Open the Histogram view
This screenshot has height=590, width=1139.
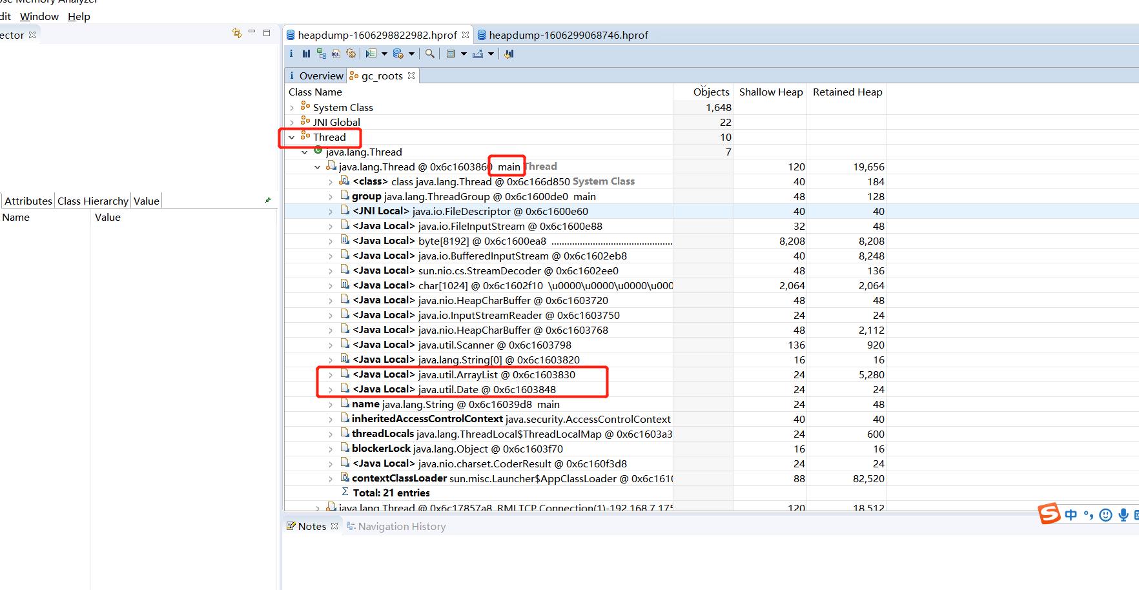[306, 54]
